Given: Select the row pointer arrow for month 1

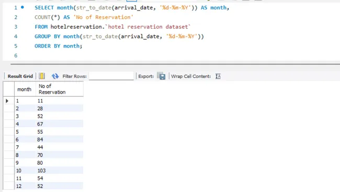Looking at the screenshot, I should coord(7,101).
